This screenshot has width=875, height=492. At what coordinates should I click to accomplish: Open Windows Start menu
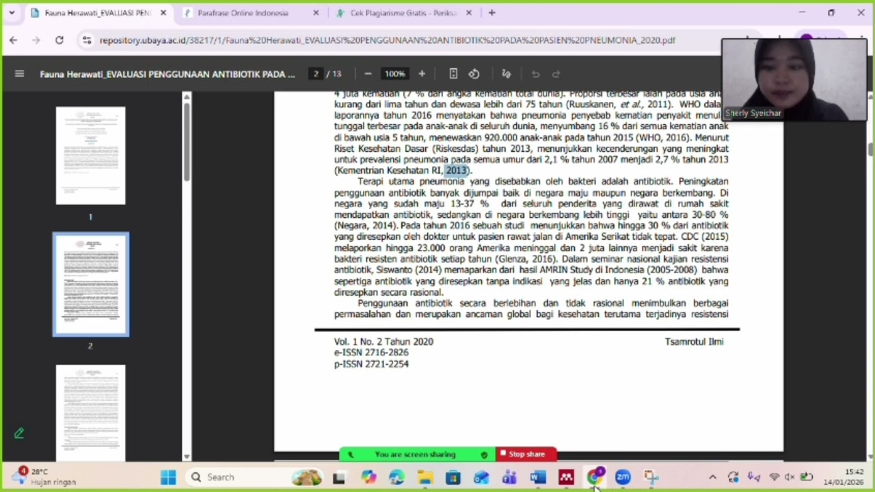168,477
